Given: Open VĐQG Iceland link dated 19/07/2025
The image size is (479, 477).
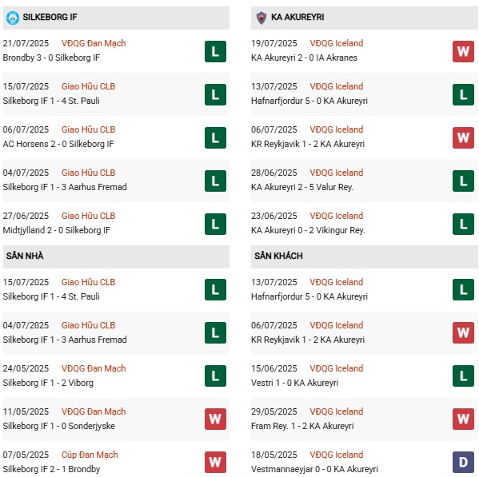Looking at the screenshot, I should point(337,43).
